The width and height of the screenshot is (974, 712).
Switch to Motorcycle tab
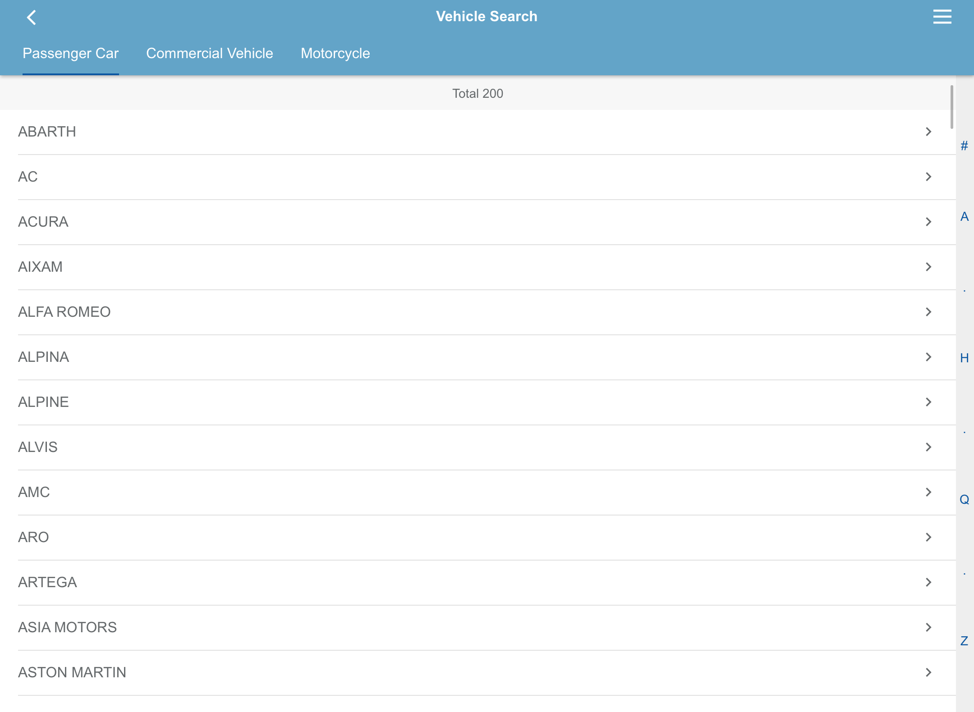[x=335, y=53]
